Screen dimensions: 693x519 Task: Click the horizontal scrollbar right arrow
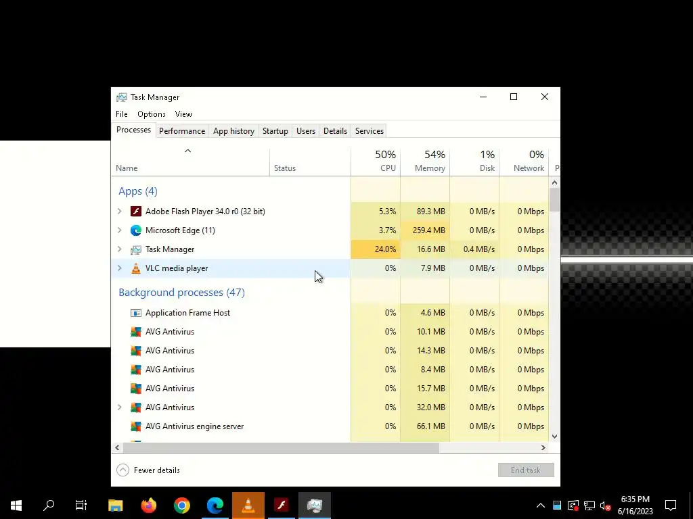point(543,447)
